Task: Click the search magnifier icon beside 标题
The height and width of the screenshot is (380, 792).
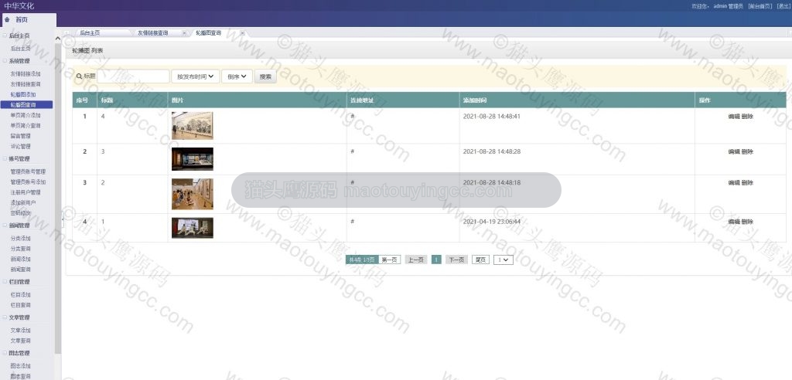Action: click(79, 76)
